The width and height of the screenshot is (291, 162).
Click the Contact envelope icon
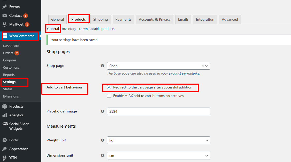(x=5, y=15)
